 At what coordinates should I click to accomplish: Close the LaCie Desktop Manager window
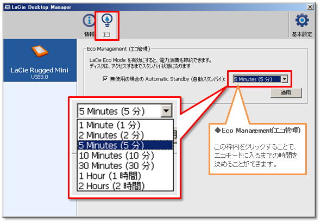tap(310, 7)
